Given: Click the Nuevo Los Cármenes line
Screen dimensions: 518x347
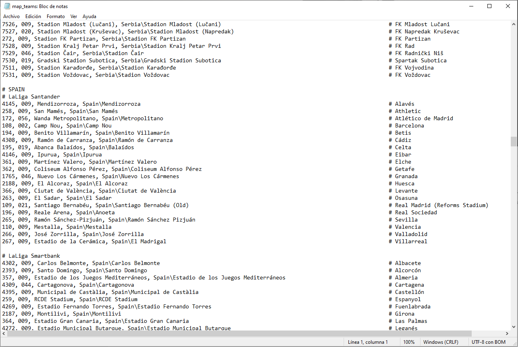Looking at the screenshot, I should [91, 176].
